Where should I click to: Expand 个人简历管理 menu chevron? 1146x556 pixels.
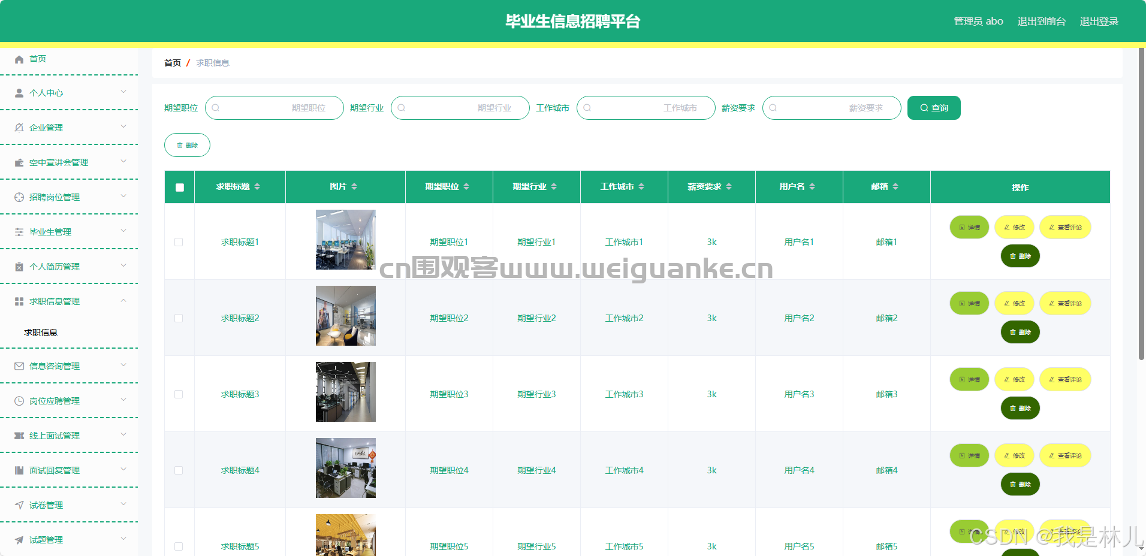pyautogui.click(x=123, y=265)
